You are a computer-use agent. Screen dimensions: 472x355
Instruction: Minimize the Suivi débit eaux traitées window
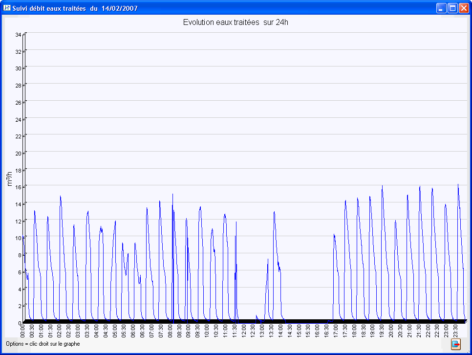[x=441, y=8]
